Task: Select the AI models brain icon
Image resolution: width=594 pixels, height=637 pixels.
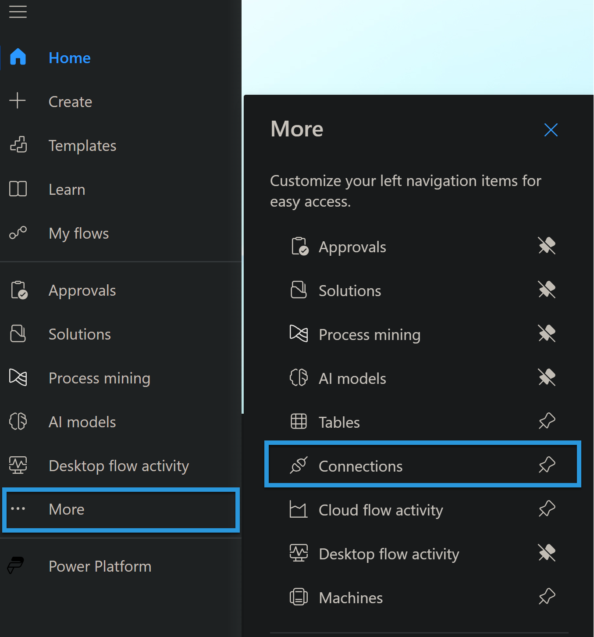Action: coord(18,421)
